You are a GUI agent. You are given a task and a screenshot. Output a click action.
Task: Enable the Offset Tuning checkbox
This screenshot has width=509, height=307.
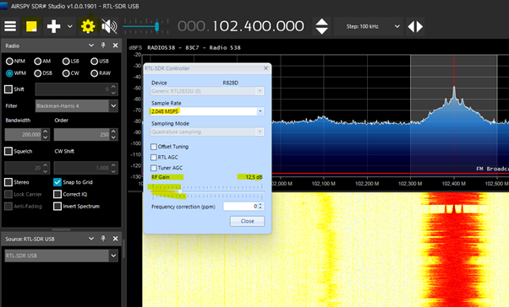[154, 147]
